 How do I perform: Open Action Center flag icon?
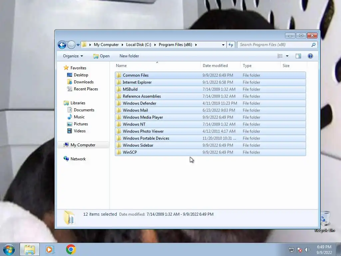299,250
